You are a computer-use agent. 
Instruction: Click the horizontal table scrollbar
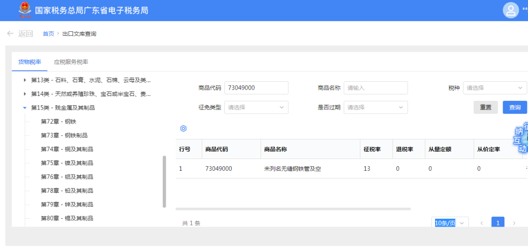point(293,209)
